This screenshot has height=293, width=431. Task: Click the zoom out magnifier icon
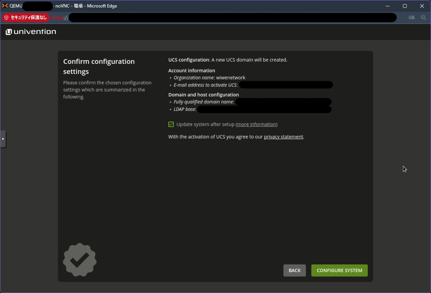point(423,18)
